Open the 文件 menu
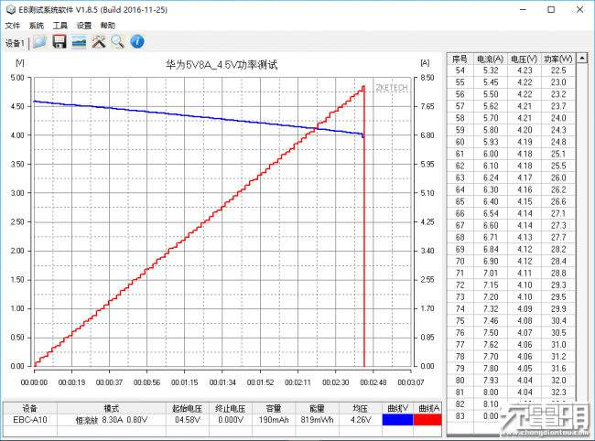The image size is (595, 441). [12, 26]
